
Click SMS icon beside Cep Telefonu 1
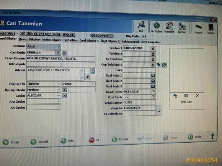click(159, 65)
